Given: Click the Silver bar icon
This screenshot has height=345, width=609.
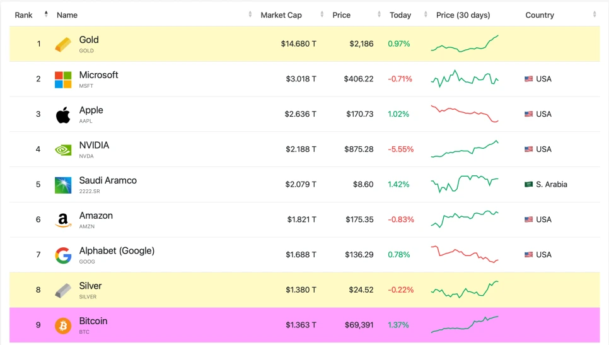Looking at the screenshot, I should pyautogui.click(x=63, y=290).
